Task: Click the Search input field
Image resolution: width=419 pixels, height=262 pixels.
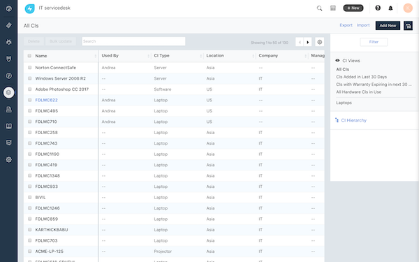Action: pos(133,41)
